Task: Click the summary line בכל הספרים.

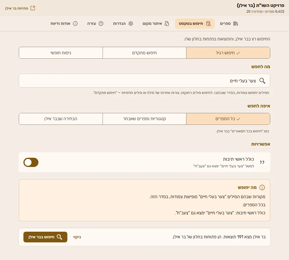Action: [254, 205]
